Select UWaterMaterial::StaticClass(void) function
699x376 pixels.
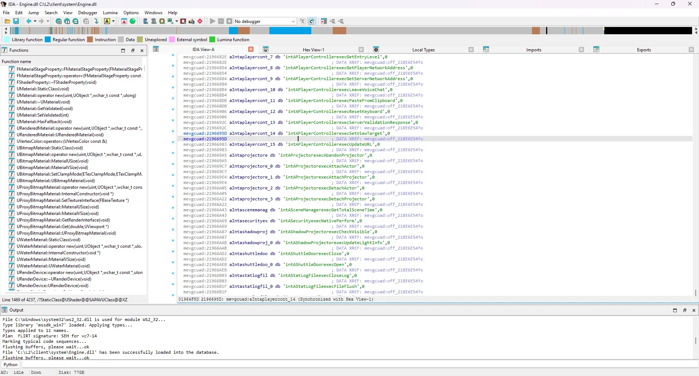click(x=48, y=240)
